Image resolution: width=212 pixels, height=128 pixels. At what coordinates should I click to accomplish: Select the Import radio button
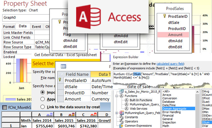[x=42, y=92]
